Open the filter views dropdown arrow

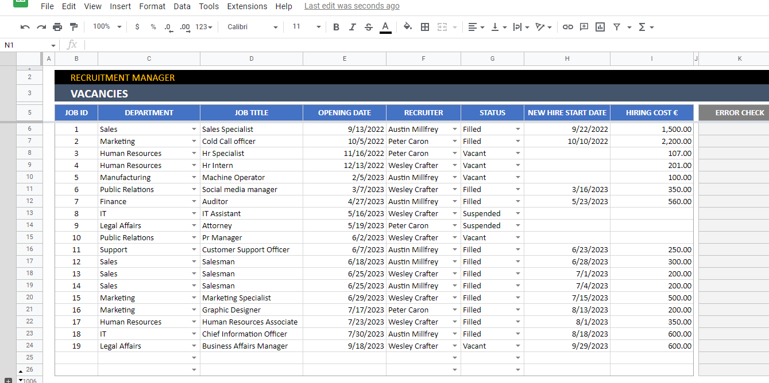[x=629, y=27]
